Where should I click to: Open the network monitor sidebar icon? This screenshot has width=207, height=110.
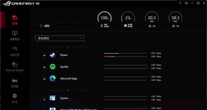point(15,33)
